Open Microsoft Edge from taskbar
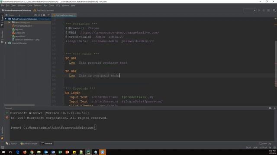Image resolution: width=277 pixels, height=155 pixels. tap(18, 152)
